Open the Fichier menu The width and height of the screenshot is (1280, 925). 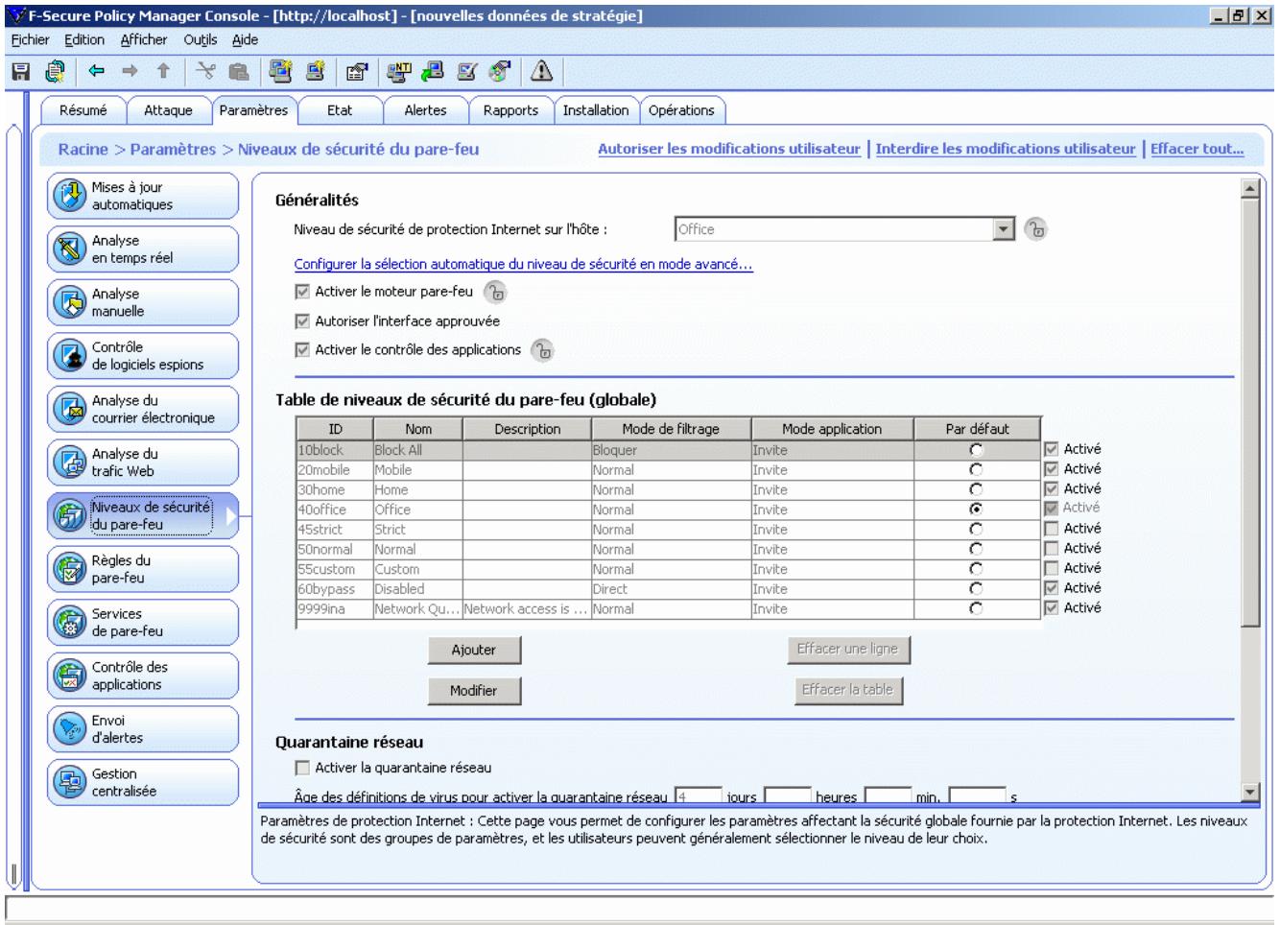pos(30,39)
